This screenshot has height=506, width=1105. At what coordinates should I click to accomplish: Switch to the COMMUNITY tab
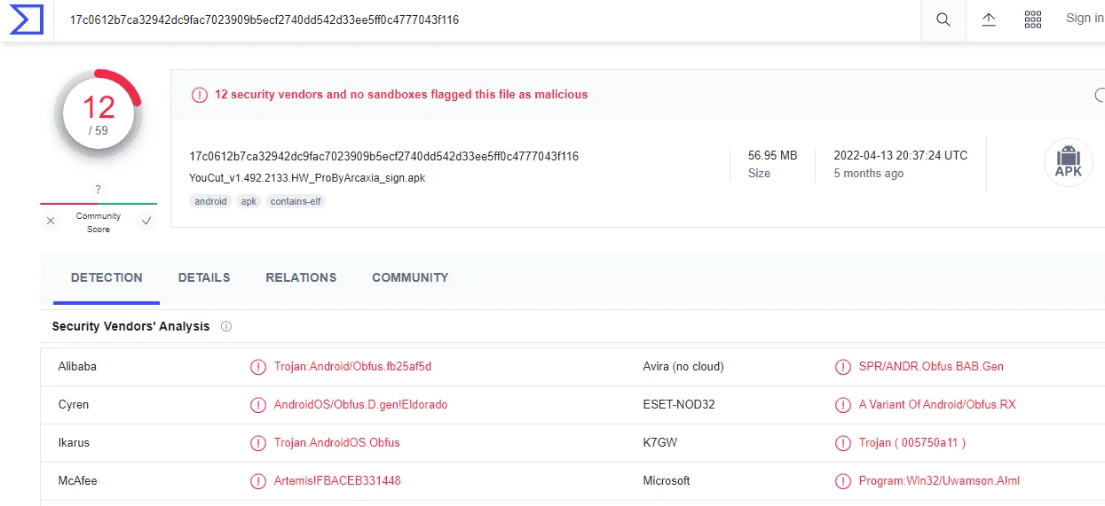pyautogui.click(x=410, y=277)
